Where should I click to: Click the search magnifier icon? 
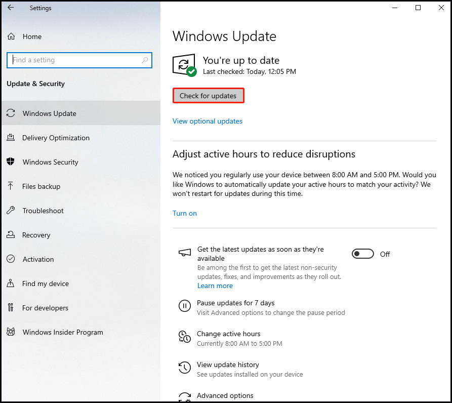point(145,60)
